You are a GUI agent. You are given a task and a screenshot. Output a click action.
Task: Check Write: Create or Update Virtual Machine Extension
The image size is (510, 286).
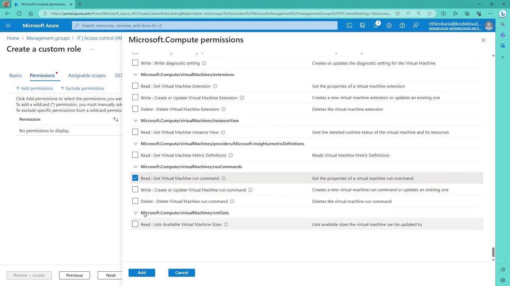coord(135,97)
